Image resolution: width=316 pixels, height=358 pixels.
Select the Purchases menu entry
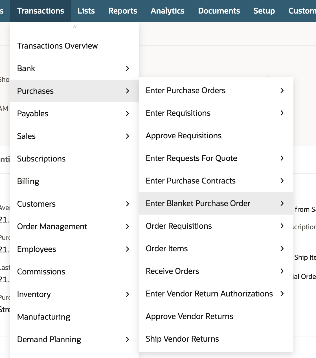click(x=74, y=91)
